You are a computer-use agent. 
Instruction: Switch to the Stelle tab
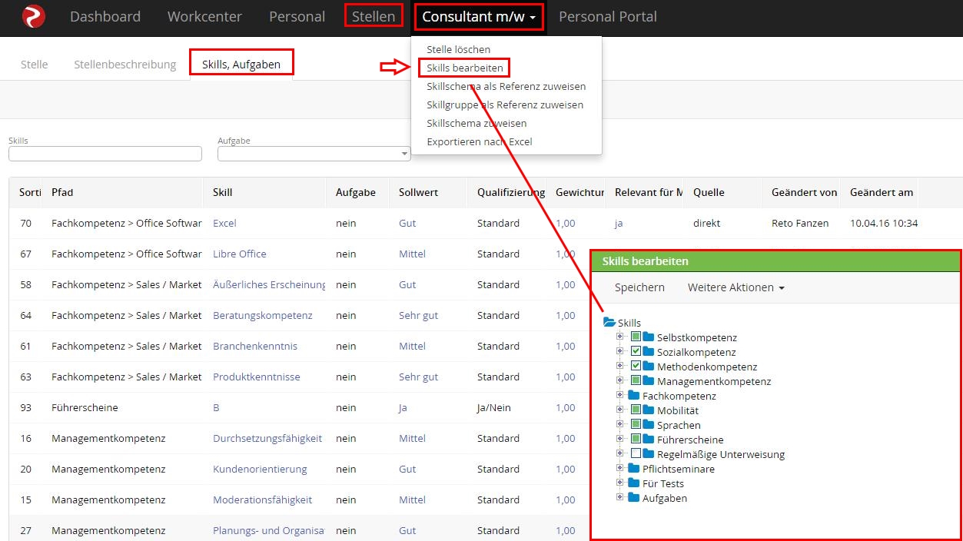[35, 65]
